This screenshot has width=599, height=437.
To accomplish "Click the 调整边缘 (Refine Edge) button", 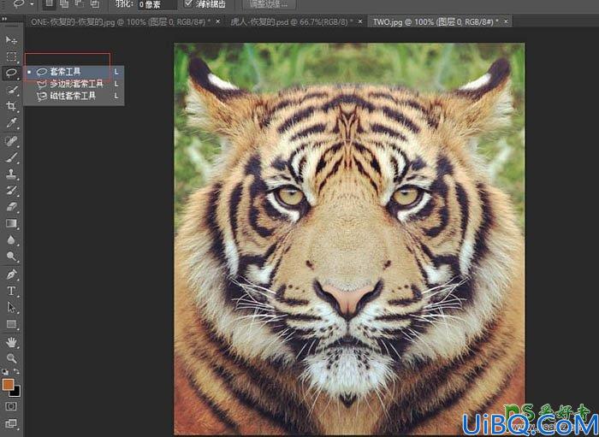I will click(x=270, y=4).
